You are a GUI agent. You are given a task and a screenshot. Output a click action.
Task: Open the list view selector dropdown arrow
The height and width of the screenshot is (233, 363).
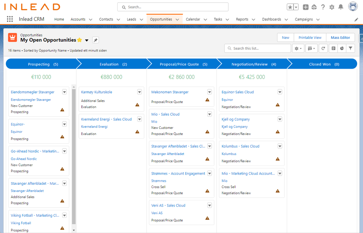click(x=87, y=40)
